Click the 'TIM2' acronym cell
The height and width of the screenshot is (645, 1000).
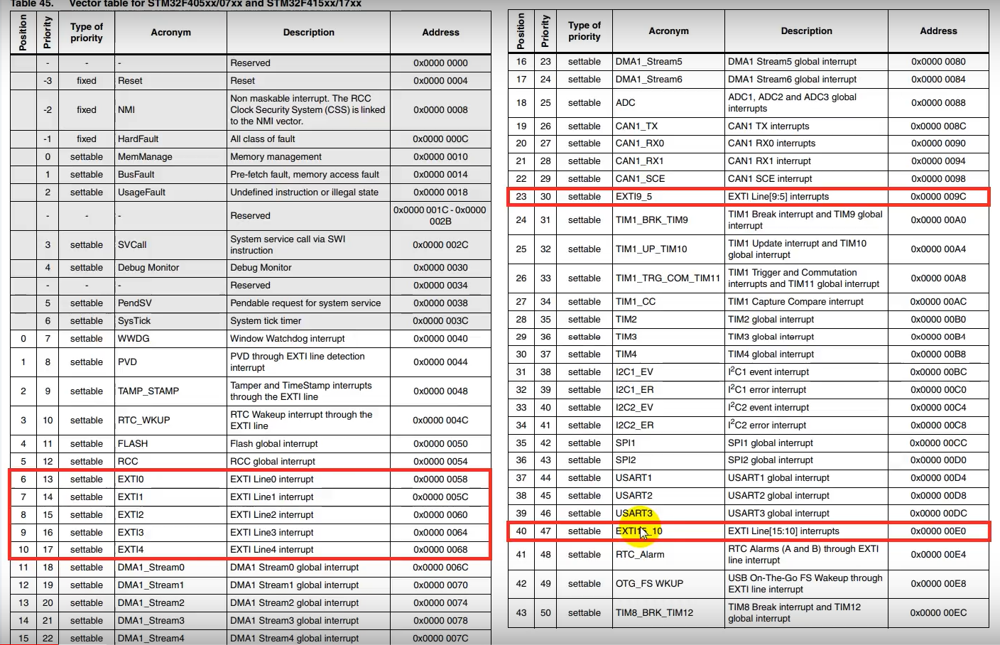[668, 319]
